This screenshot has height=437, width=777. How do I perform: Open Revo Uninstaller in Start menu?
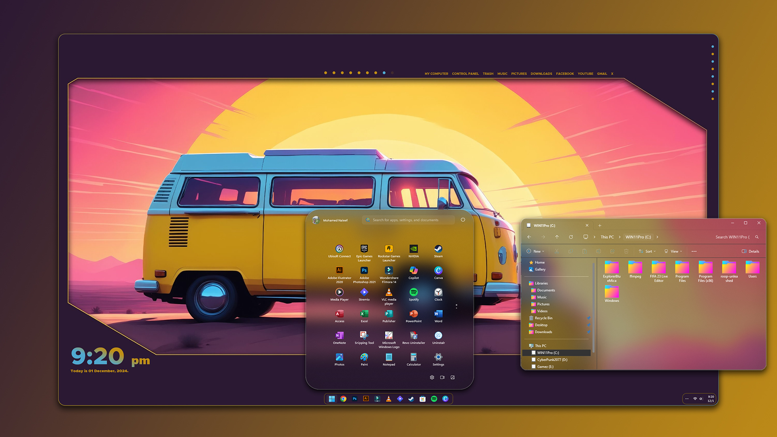(414, 338)
